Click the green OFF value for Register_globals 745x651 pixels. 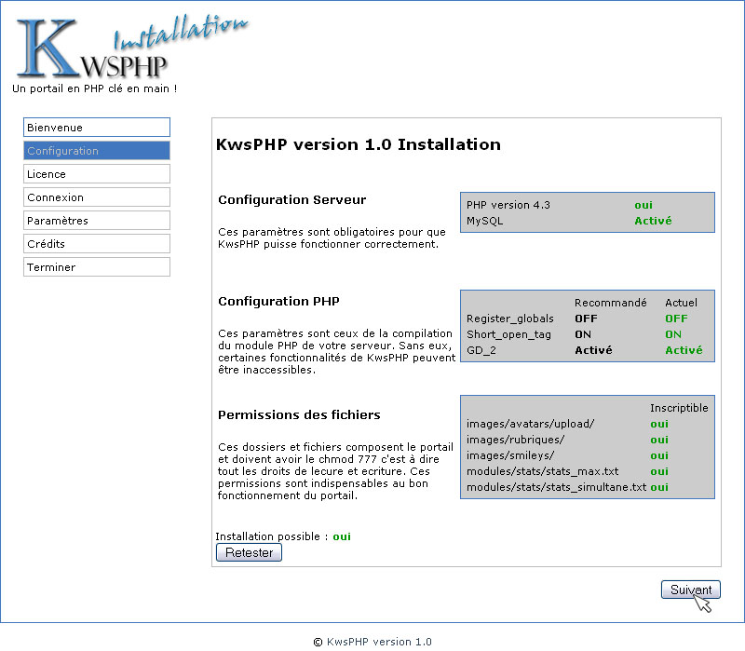click(x=677, y=319)
